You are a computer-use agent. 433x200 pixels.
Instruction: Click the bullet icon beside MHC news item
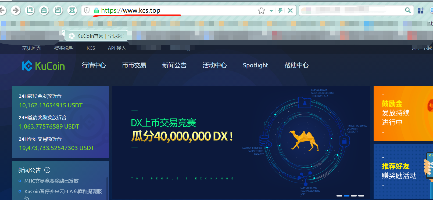[20, 181]
